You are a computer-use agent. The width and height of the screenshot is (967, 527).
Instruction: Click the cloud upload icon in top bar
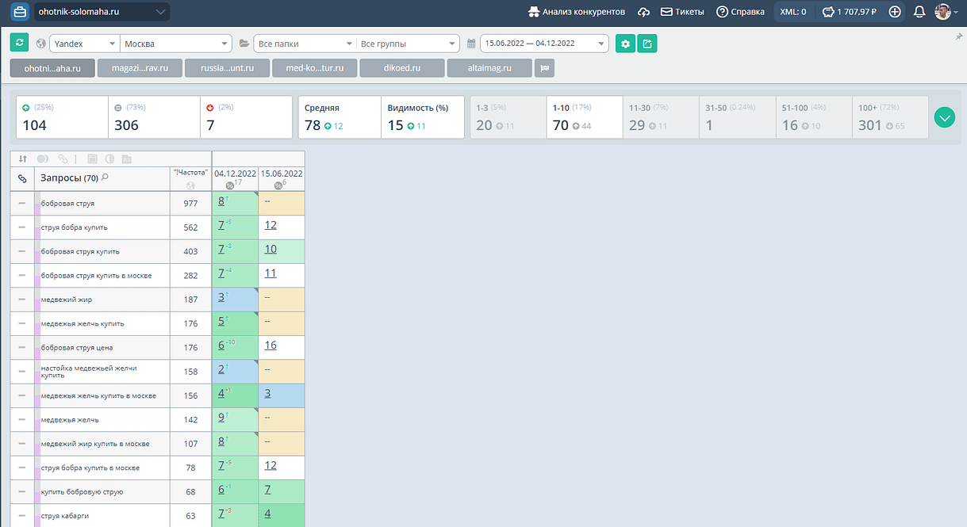(x=643, y=12)
